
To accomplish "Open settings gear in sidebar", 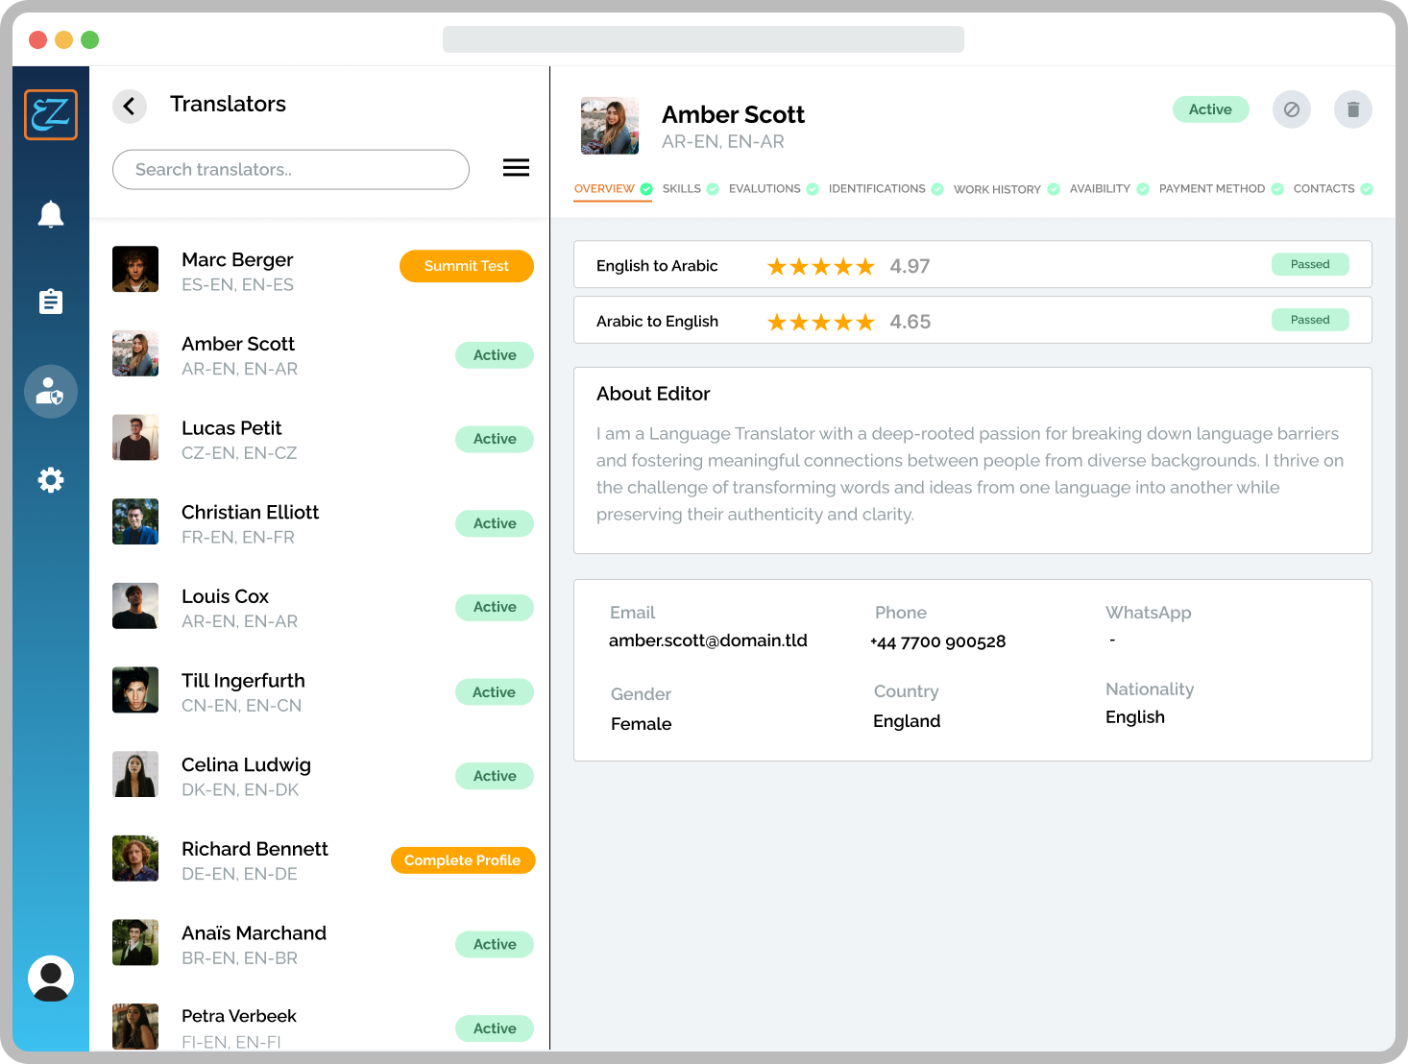I will [51, 480].
